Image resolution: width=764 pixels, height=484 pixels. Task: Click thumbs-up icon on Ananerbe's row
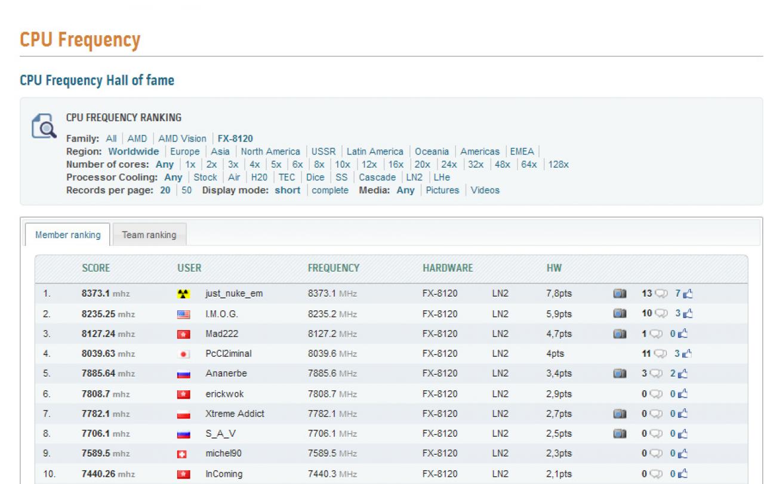pyautogui.click(x=688, y=374)
